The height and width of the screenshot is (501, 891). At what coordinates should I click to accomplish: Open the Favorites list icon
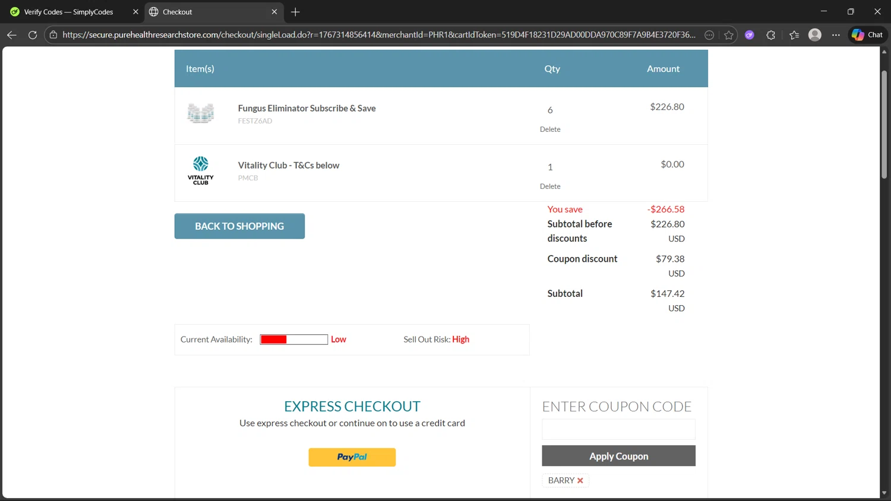pyautogui.click(x=794, y=35)
